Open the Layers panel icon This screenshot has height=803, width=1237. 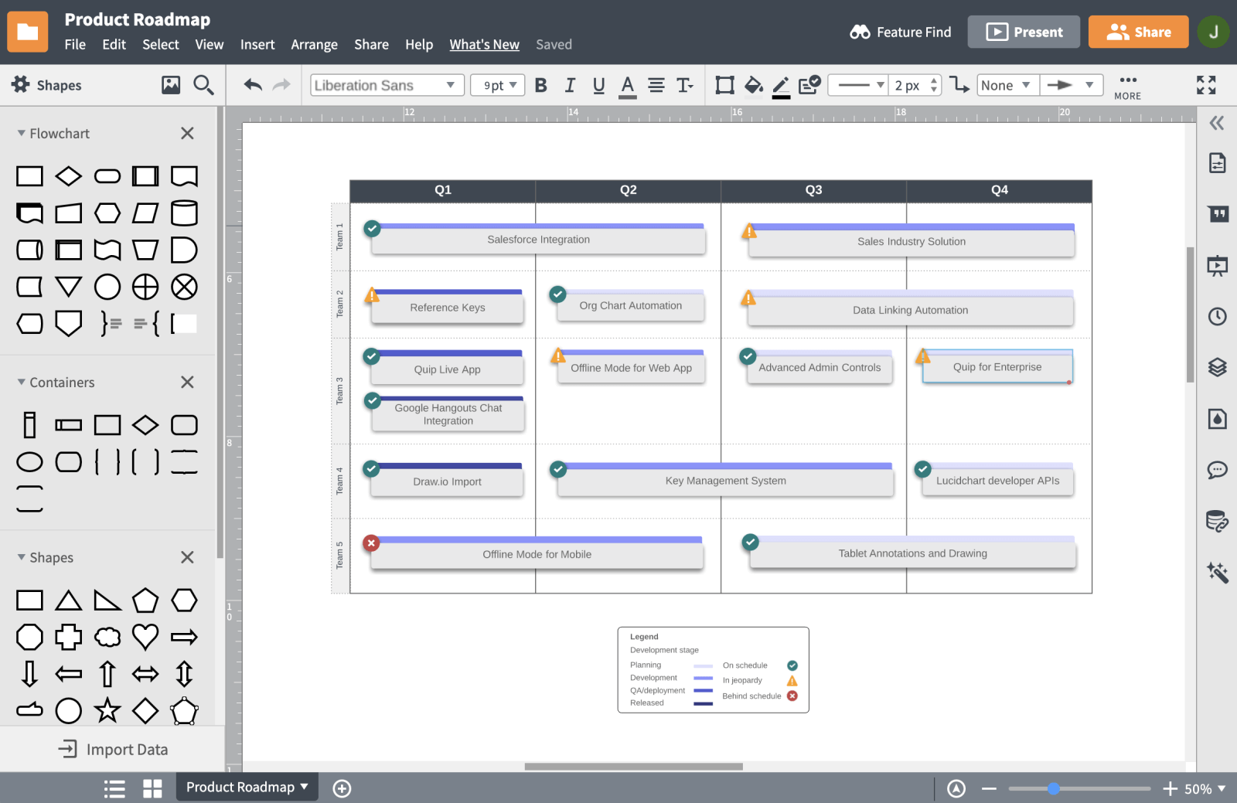coord(1217,367)
